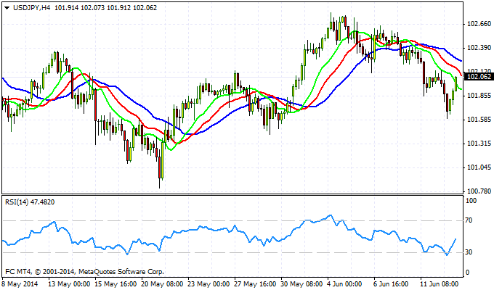This screenshot has height=290, width=494.
Task: Click price scale value 101.855
Action: click(x=479, y=96)
